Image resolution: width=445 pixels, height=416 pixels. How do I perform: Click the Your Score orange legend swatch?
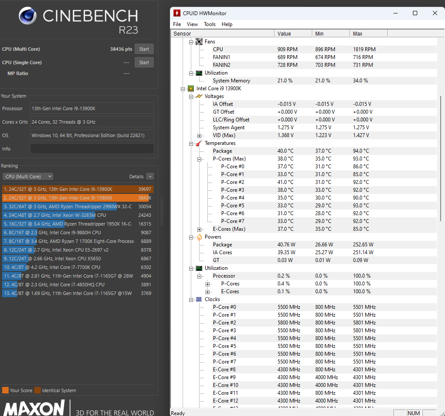pyautogui.click(x=5, y=390)
